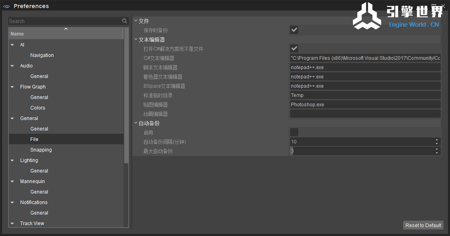The width and height of the screenshot is (450, 236).
Task: Click Reset to Default button
Action: [x=423, y=225]
